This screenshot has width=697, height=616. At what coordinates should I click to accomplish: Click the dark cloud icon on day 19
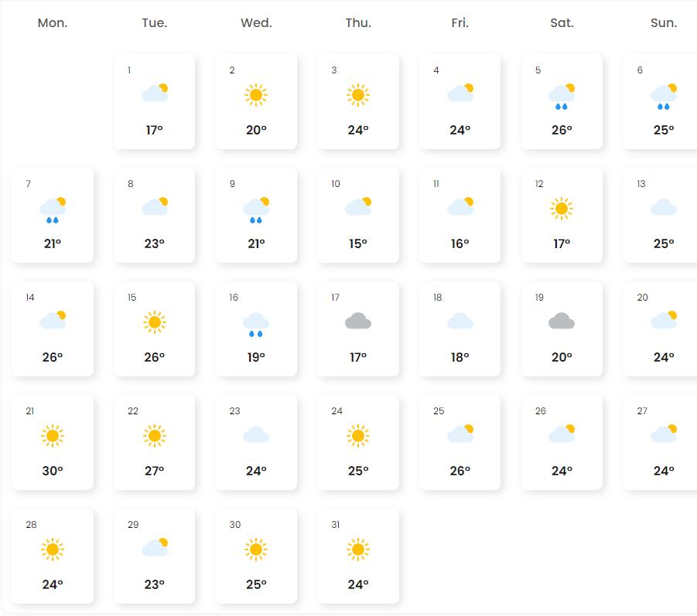(562, 321)
